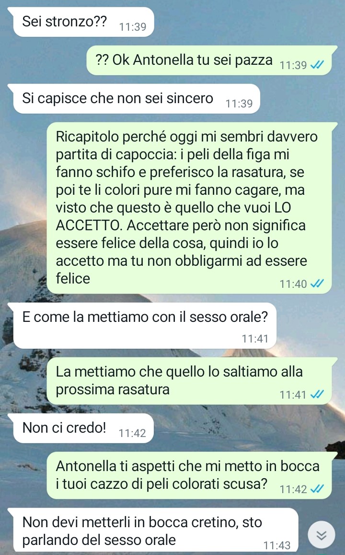Tap the long "Ricapitolo perché oggi" message bubble
The width and height of the screenshot is (345, 555).
(x=189, y=208)
